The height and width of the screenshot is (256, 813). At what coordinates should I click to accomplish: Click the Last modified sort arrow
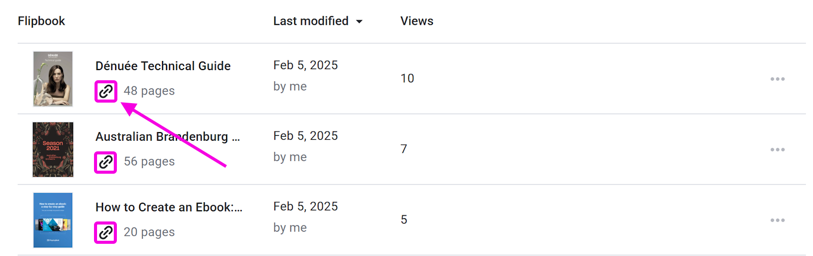(359, 21)
